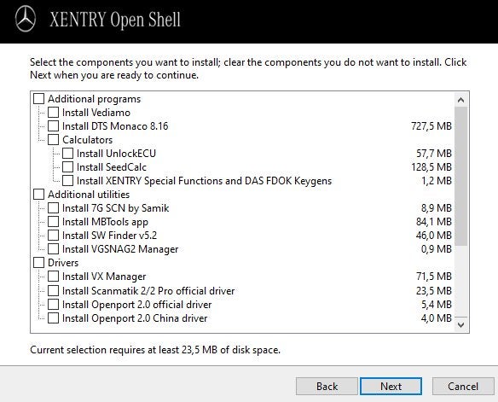Check Scanmatik 2/2 Pro official driver
This screenshot has width=498, height=402.
[x=53, y=291]
